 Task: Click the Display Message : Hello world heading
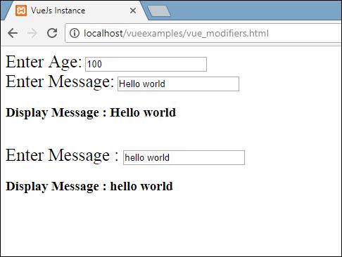pyautogui.click(x=91, y=112)
